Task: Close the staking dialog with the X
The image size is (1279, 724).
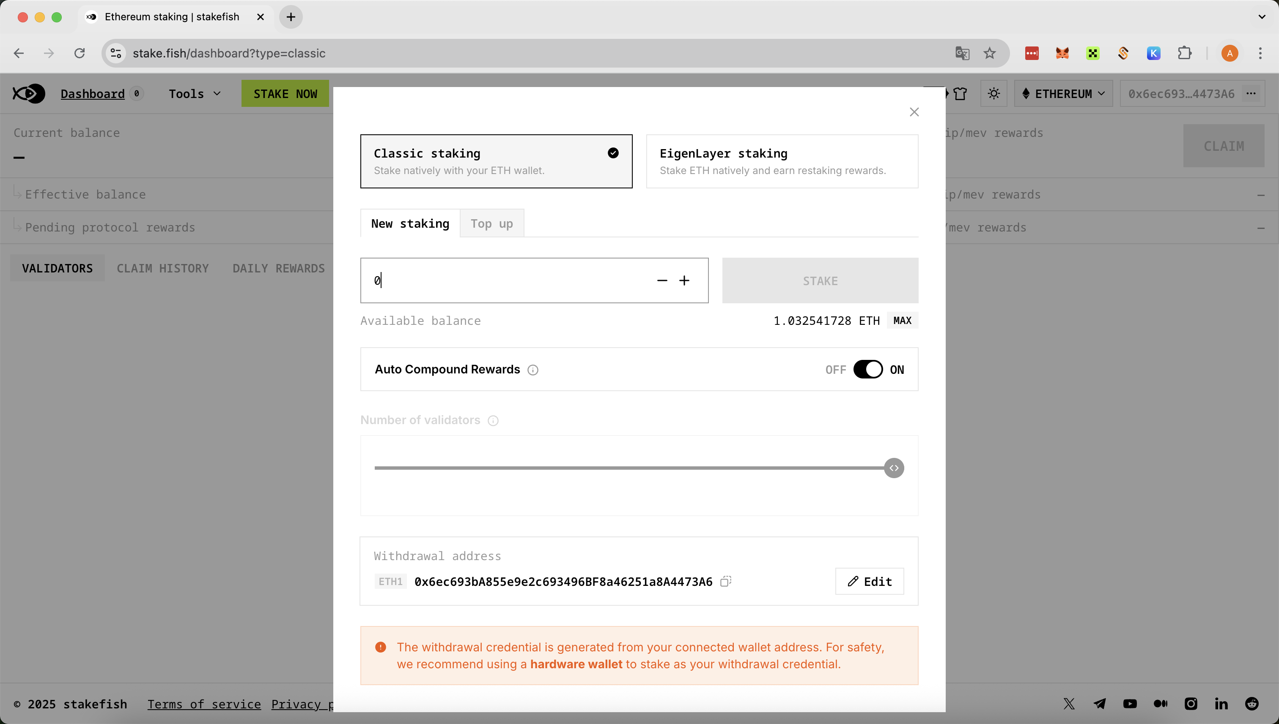Action: [x=914, y=112]
